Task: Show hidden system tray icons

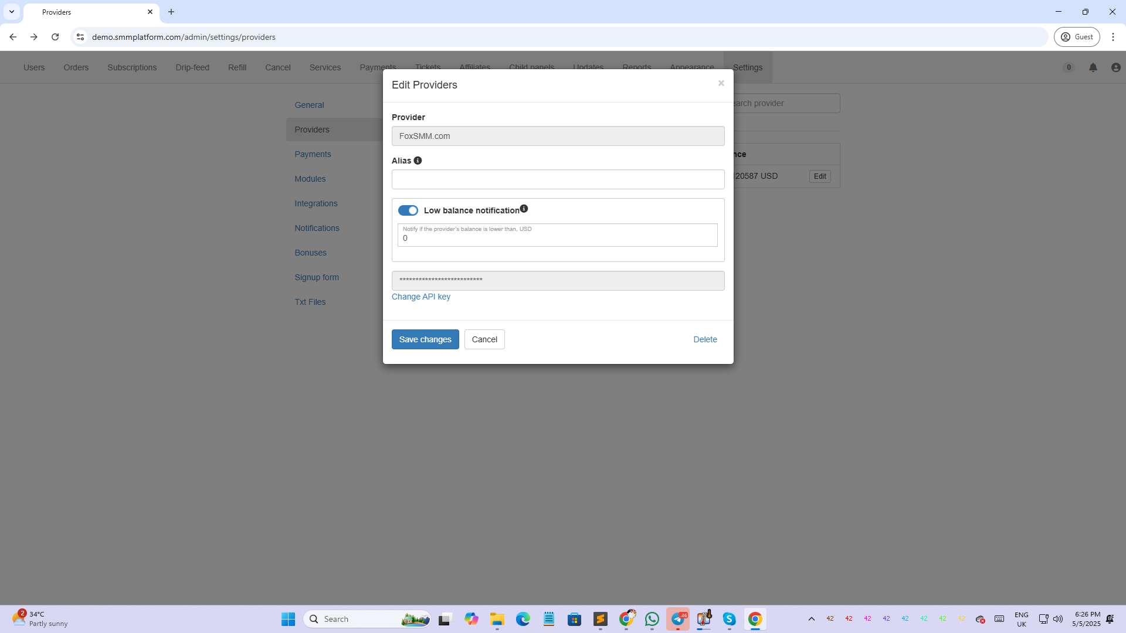Action: 811,619
